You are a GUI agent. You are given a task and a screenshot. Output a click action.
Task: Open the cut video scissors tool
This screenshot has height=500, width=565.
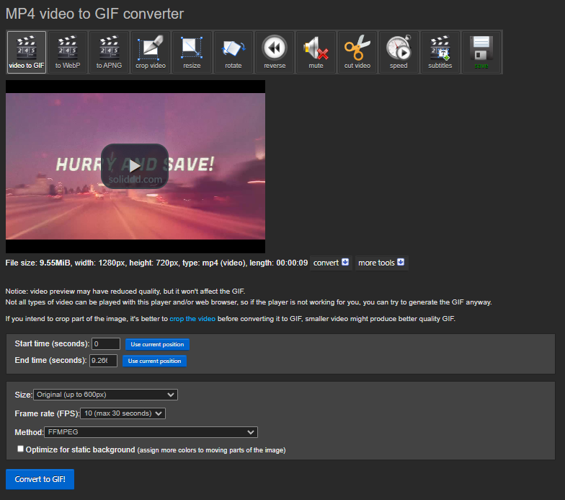tap(357, 52)
